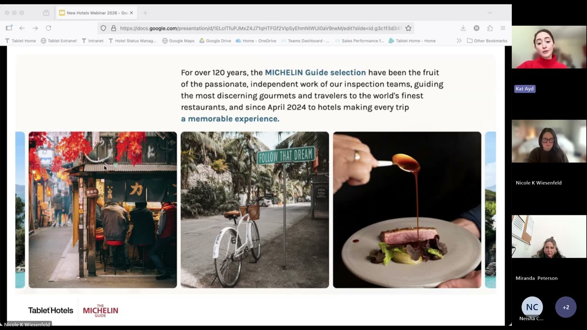Open the Teams Dashboard bookmark

pos(305,41)
